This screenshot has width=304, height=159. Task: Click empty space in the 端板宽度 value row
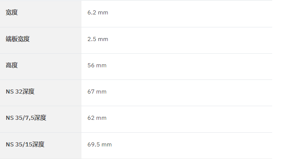click(x=190, y=40)
